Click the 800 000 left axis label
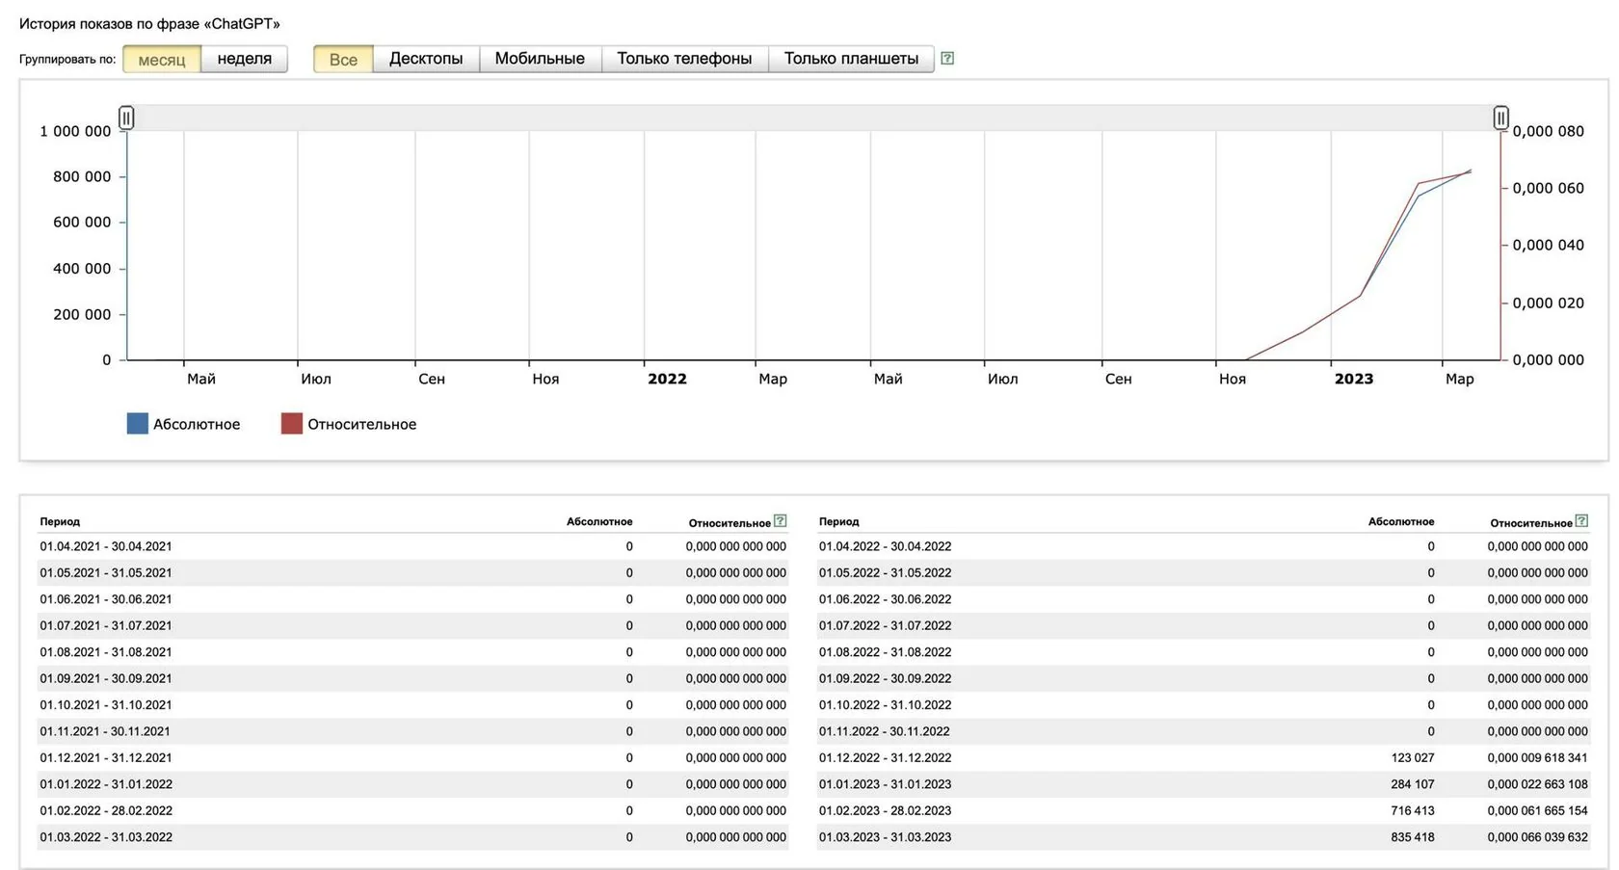This screenshot has width=1619, height=870. [x=82, y=176]
